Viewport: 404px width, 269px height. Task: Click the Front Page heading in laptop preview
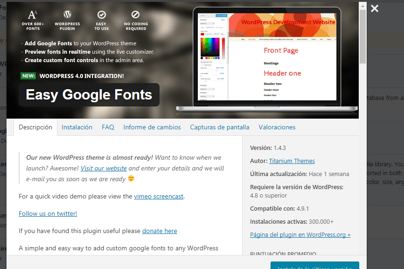(x=281, y=50)
